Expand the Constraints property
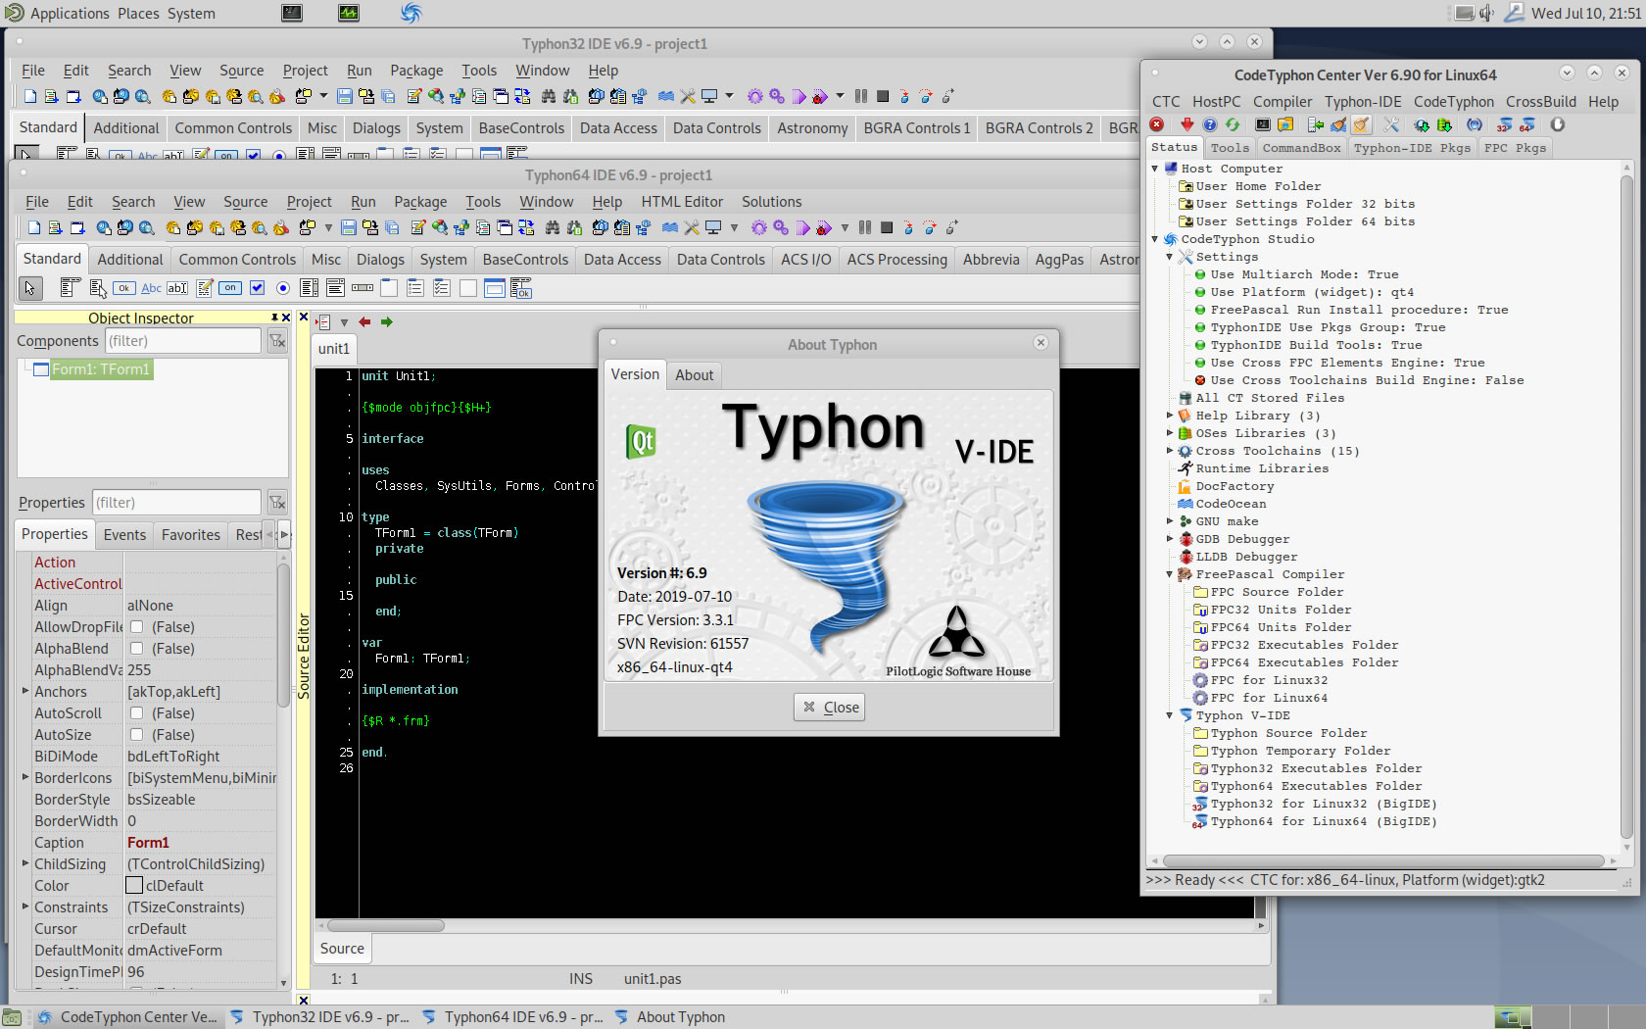The height and width of the screenshot is (1029, 1646). click(x=25, y=906)
